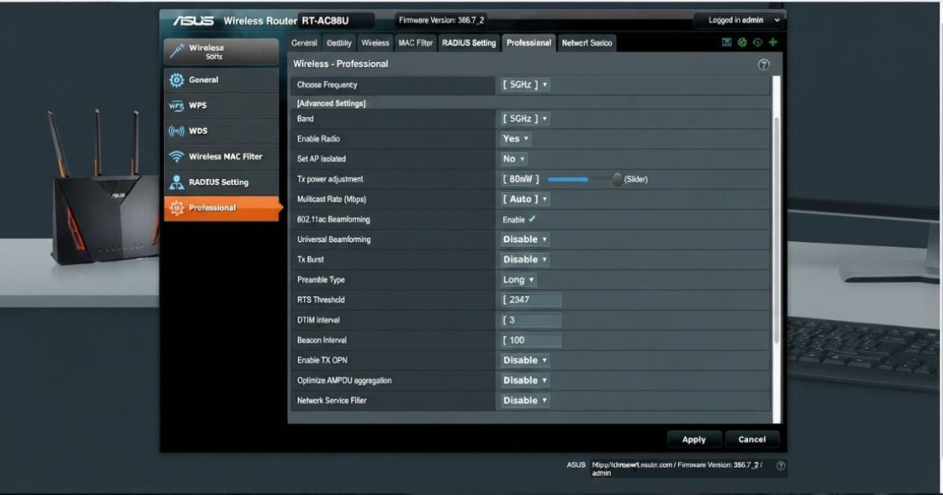Switch to the MAC Filter tab

416,44
